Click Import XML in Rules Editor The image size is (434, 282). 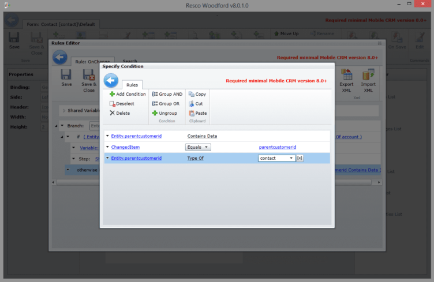coord(368,80)
